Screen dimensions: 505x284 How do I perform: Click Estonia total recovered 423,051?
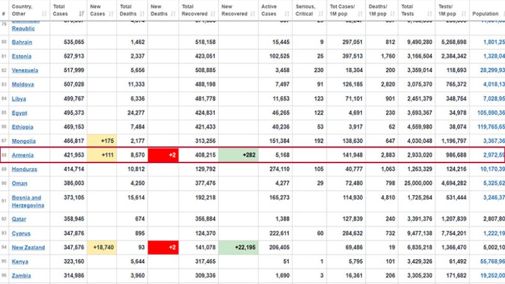coord(205,56)
